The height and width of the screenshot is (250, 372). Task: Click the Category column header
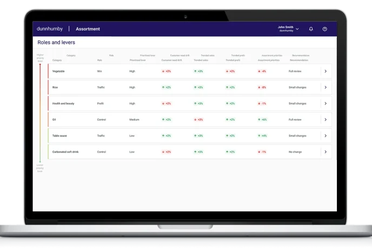tap(57, 60)
